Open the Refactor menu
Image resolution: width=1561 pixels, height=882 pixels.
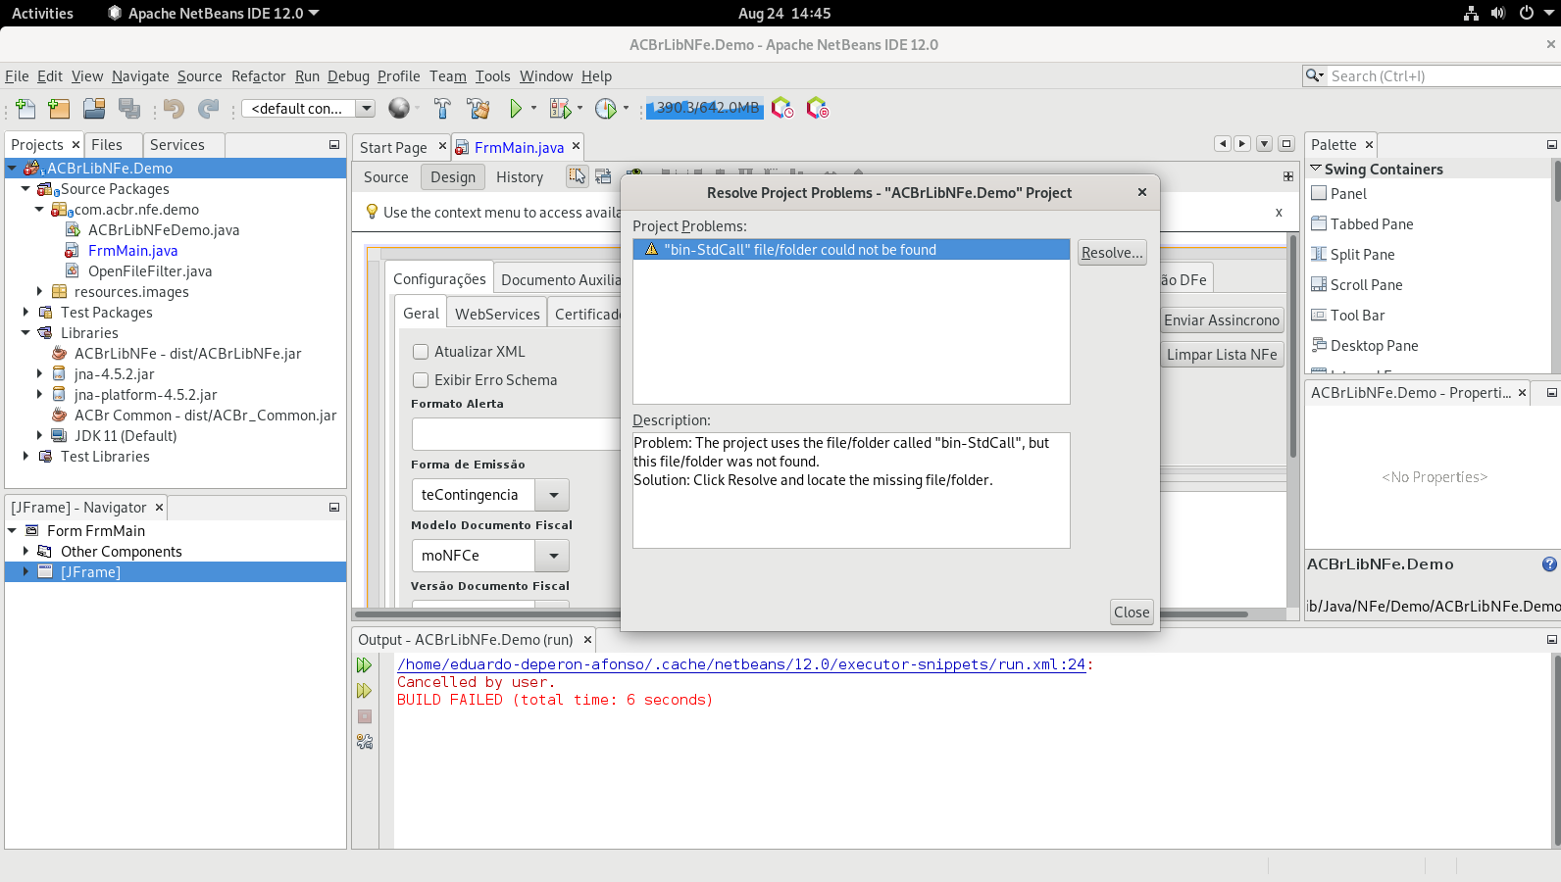point(258,76)
